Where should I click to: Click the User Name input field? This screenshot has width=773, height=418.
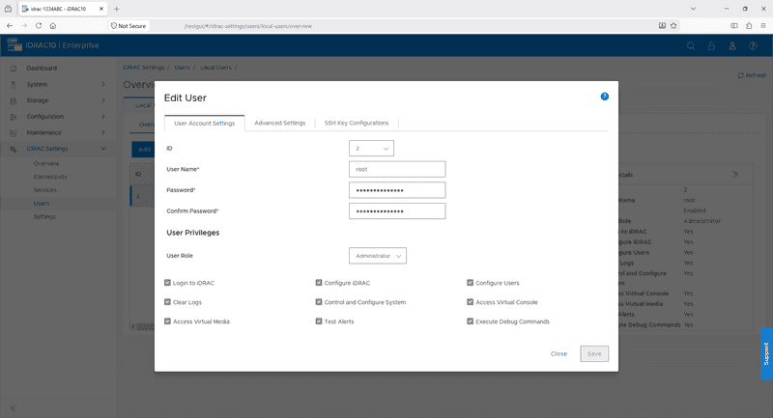(x=397, y=169)
